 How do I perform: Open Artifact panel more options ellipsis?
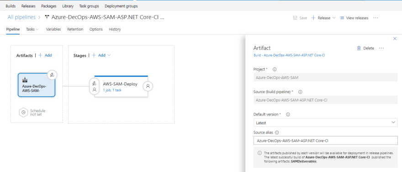click(381, 48)
